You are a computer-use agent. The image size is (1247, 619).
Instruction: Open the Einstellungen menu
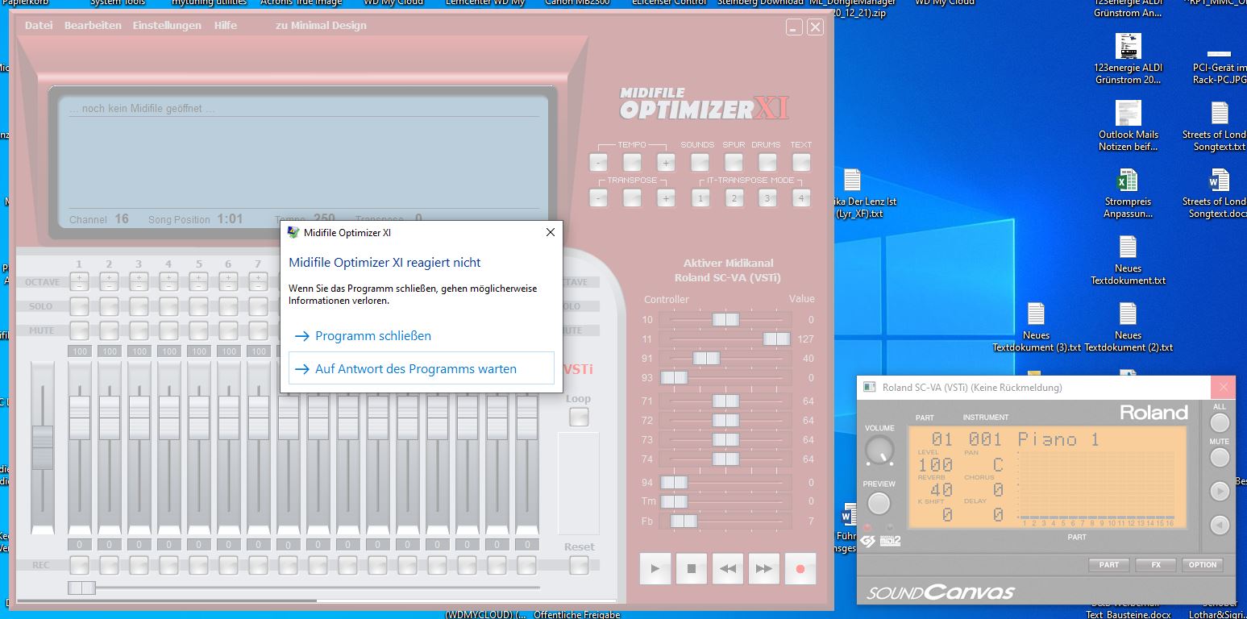click(x=167, y=26)
